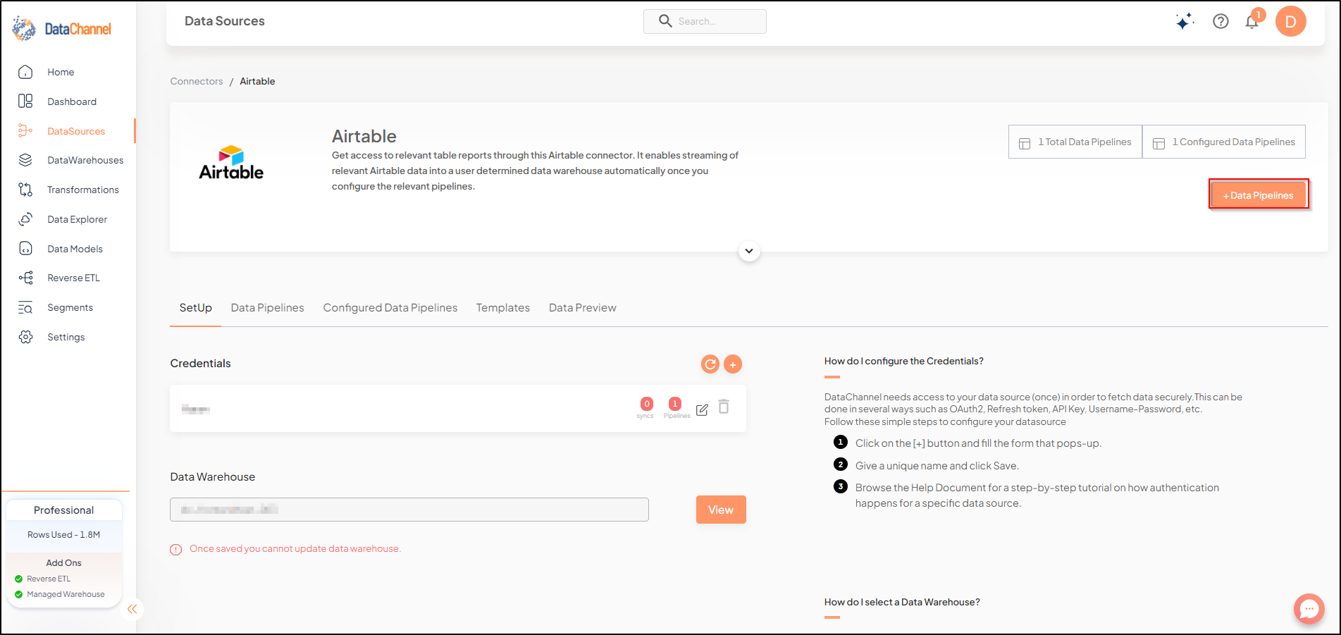
Task: Open the Configured Data Pipelines tab
Action: (x=390, y=307)
